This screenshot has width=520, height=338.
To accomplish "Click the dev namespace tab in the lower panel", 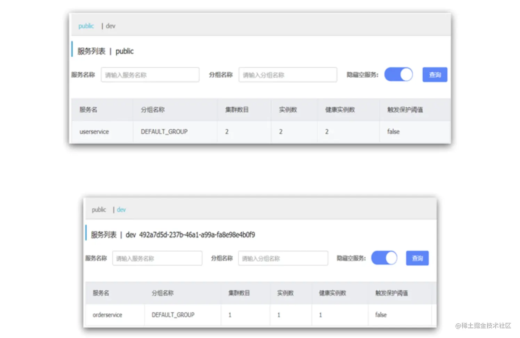I will (x=121, y=210).
